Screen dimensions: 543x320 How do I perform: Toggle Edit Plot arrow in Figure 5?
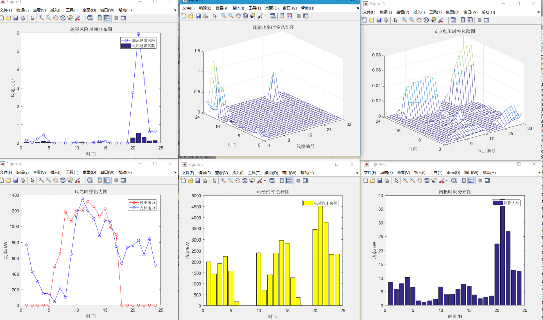(x=214, y=180)
